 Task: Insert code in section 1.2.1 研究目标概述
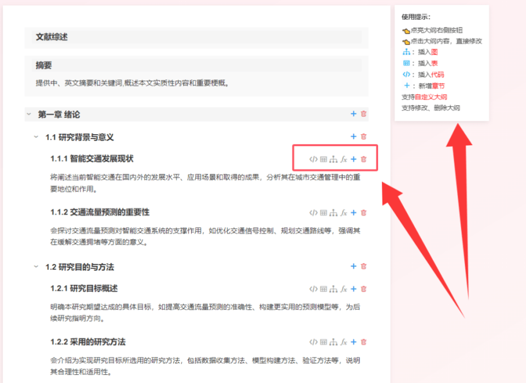tap(313, 289)
